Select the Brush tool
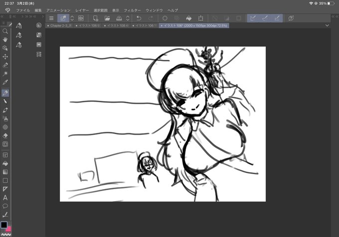The width and height of the screenshot is (339, 237). point(5,110)
